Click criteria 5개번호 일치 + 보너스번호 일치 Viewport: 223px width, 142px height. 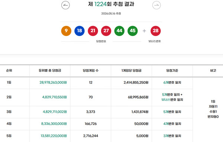[x=172, y=97]
